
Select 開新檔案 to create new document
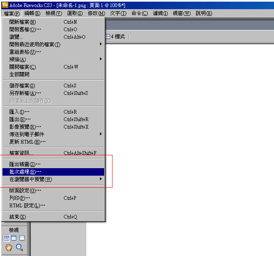pos(23,22)
